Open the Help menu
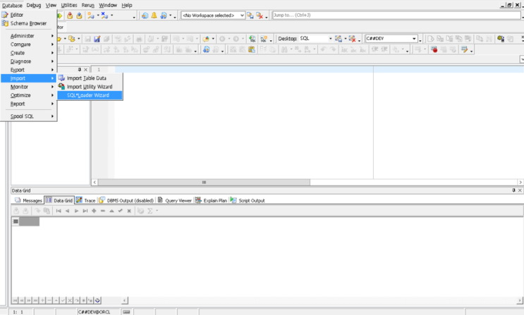The width and height of the screenshot is (524, 315). coord(127,5)
